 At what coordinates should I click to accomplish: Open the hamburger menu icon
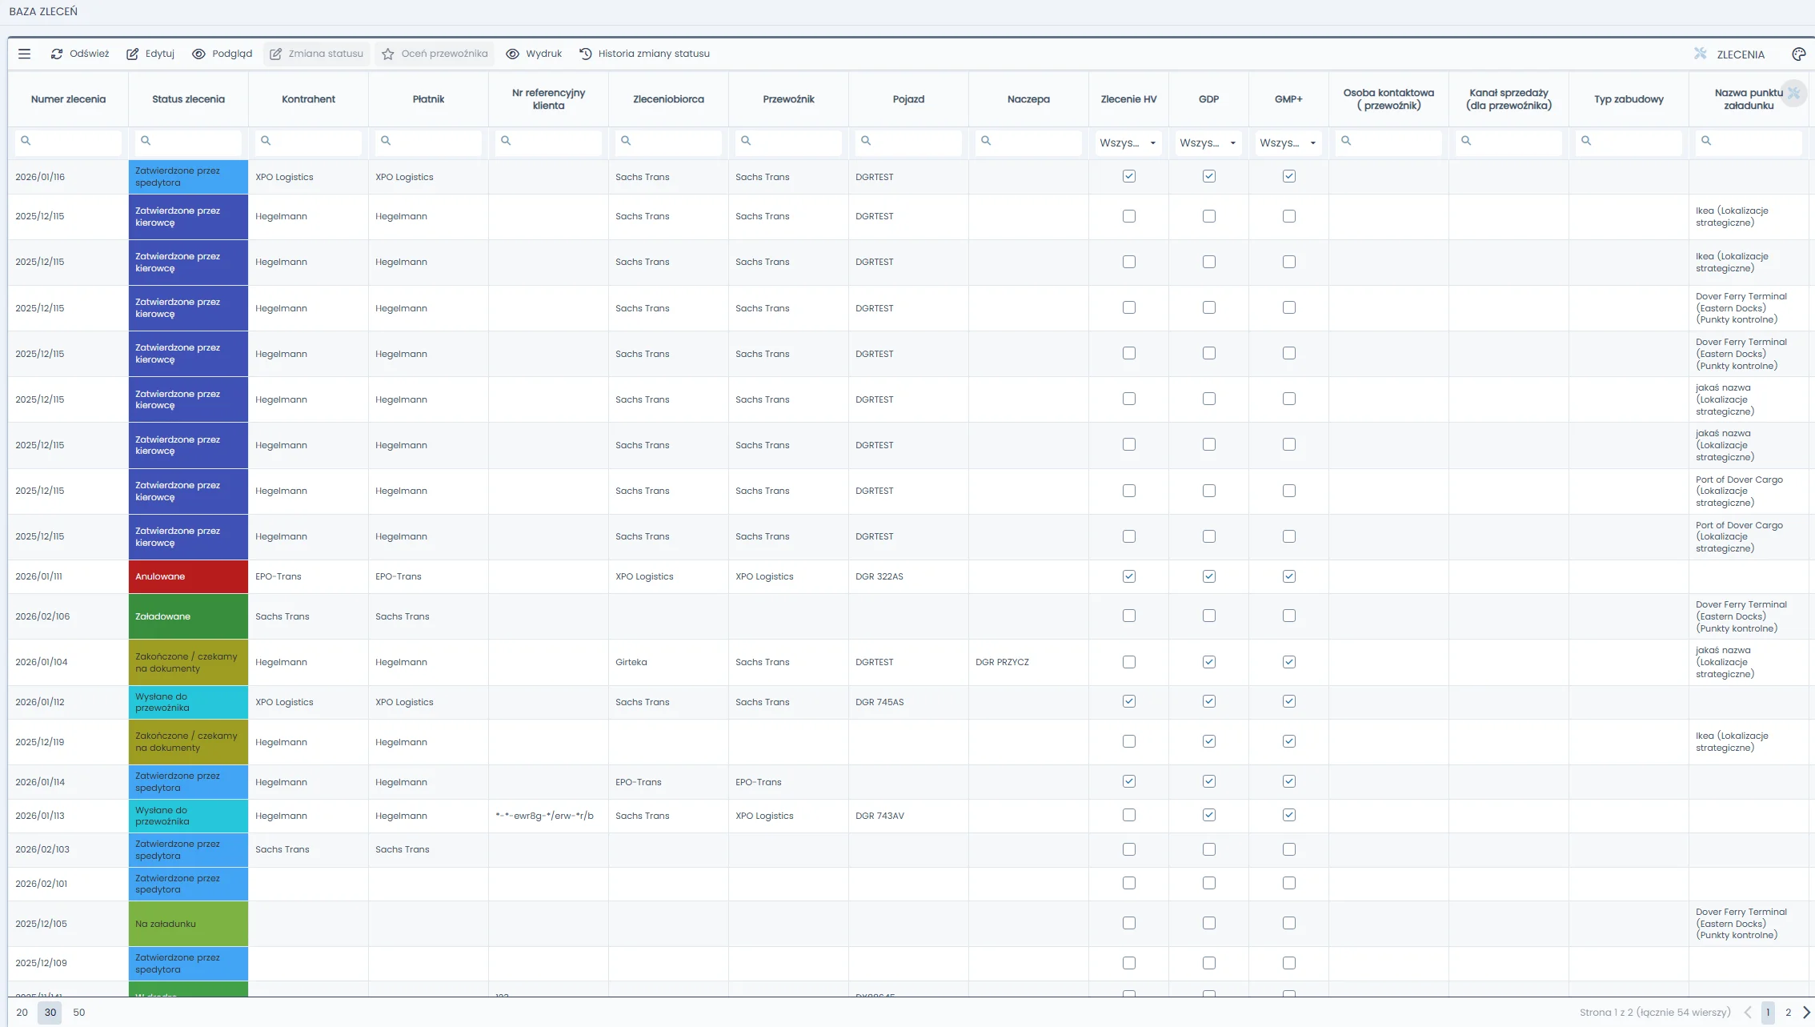pyautogui.click(x=24, y=54)
